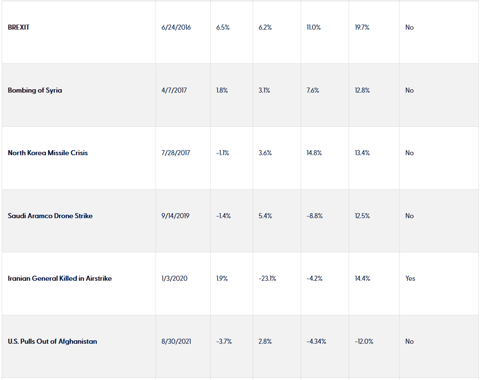Click the -4.34% Afghanistan value

coord(316,342)
